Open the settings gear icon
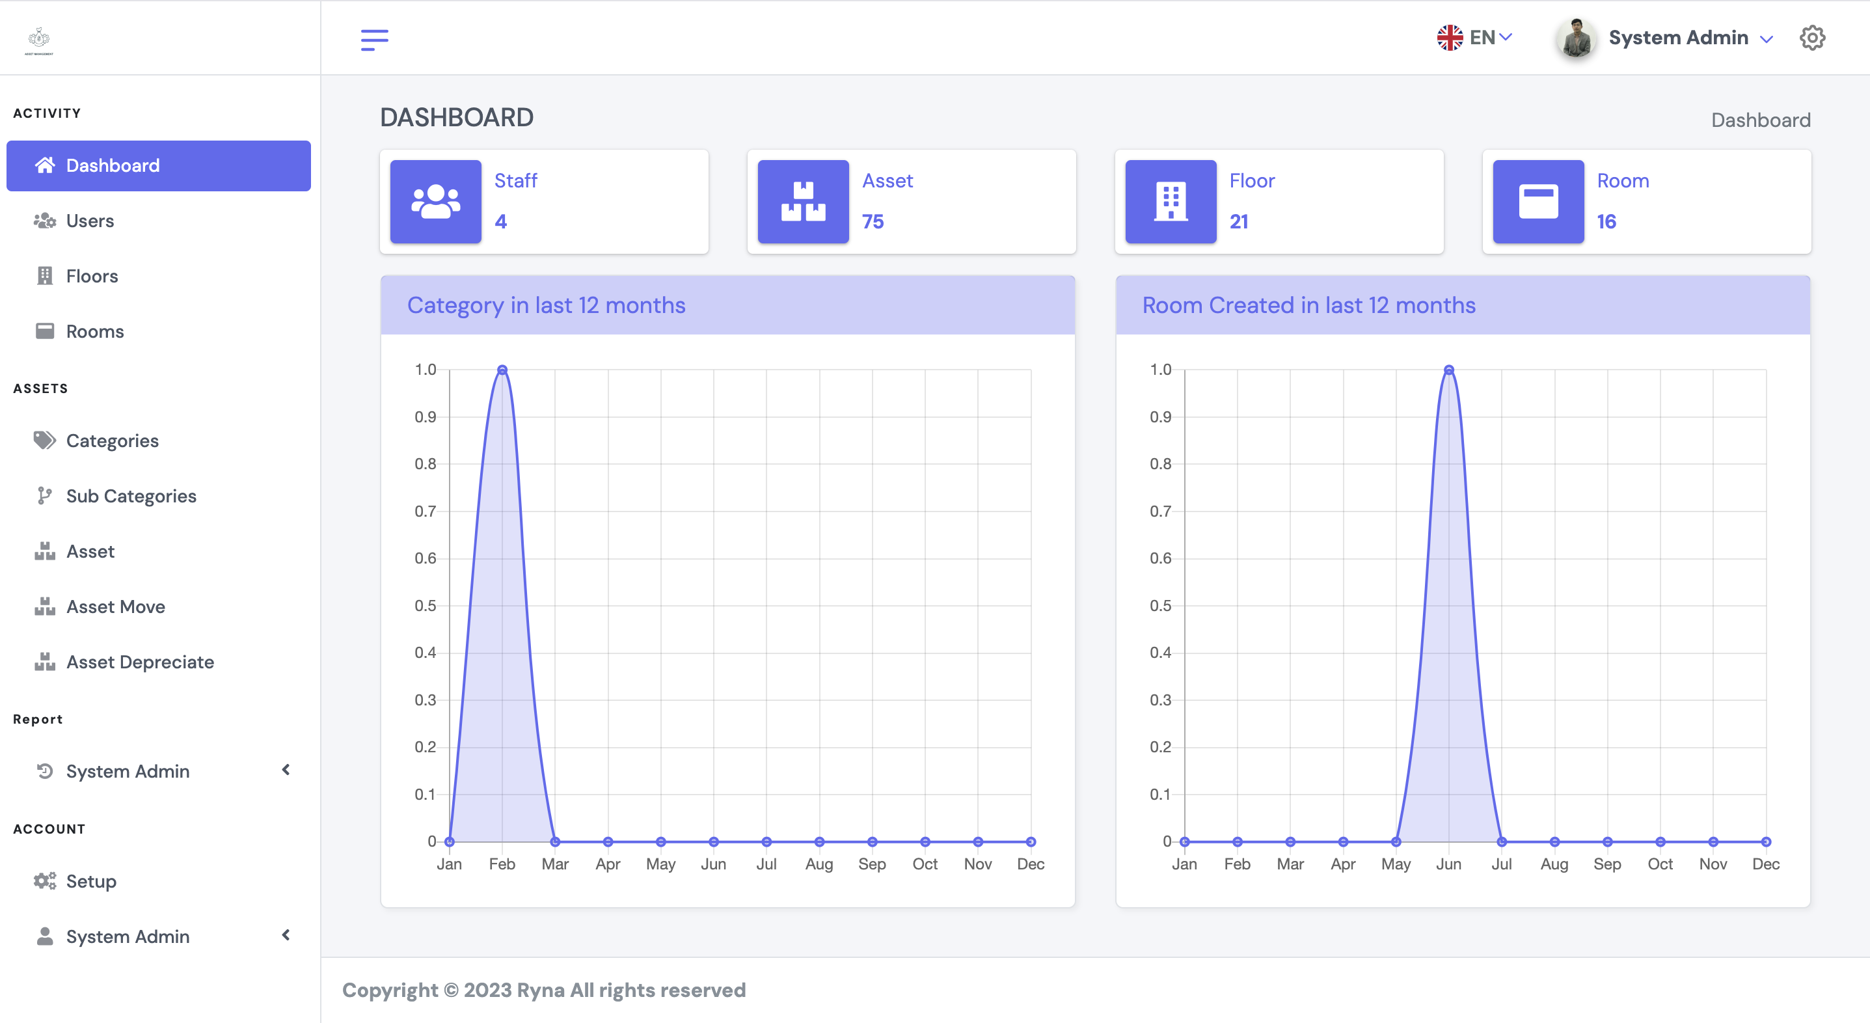The image size is (1870, 1023). (1812, 38)
